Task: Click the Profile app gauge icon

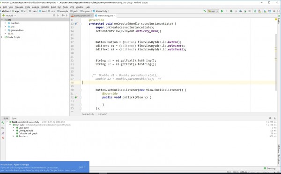Action: click(x=240, y=11)
